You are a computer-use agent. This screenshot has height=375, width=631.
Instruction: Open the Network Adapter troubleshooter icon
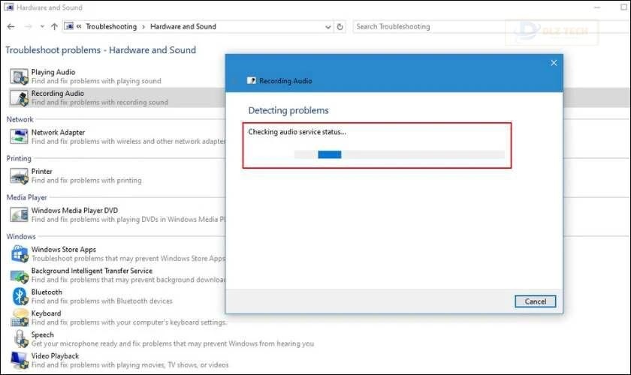pos(19,136)
